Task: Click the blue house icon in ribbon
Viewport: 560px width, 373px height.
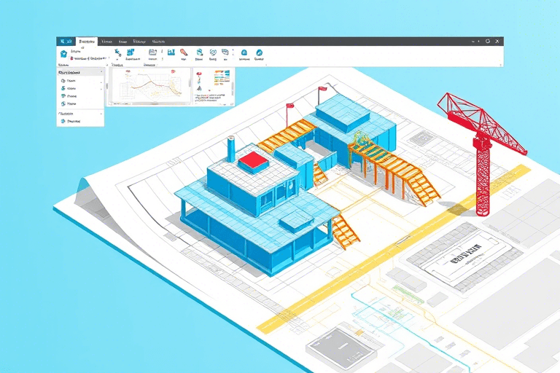Action: (x=63, y=54)
